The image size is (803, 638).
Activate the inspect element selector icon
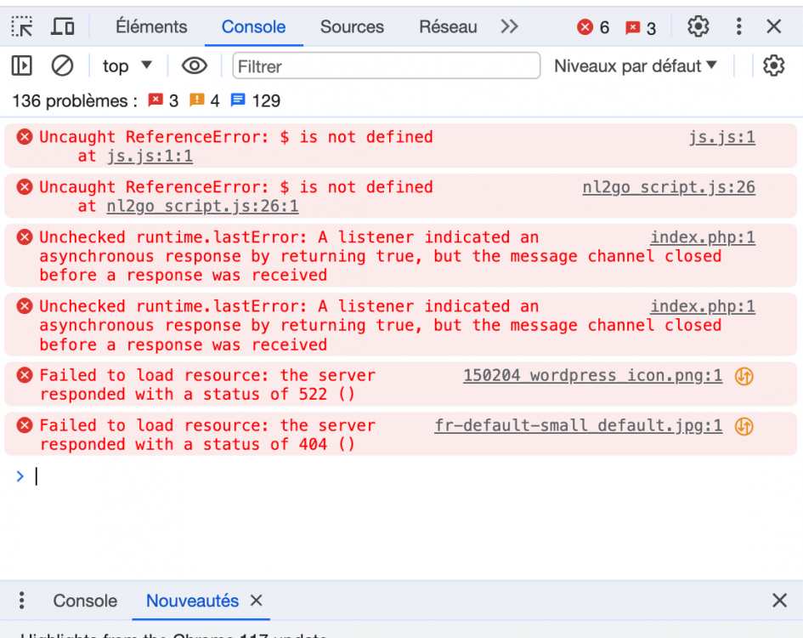point(22,26)
